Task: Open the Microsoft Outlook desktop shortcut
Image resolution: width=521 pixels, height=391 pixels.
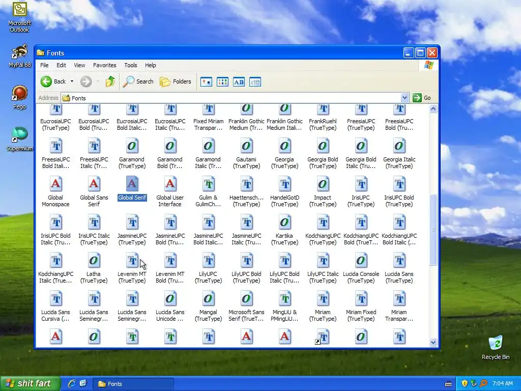Action: click(x=20, y=17)
